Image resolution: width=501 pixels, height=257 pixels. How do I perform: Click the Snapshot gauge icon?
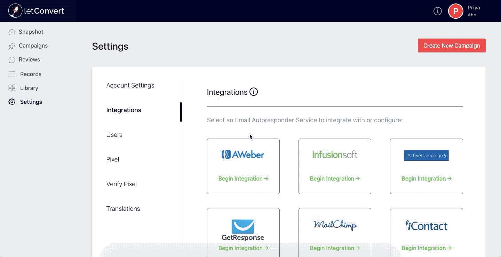pyautogui.click(x=12, y=32)
